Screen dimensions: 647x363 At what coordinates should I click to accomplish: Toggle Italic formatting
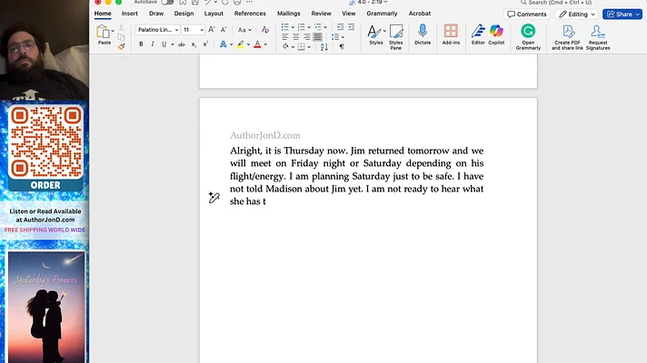pos(153,44)
